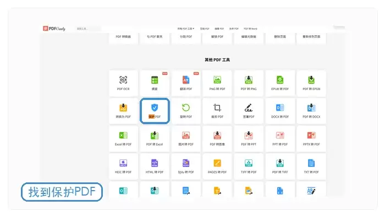This screenshot has width=385, height=217.
Task: Open 编辑 PDF in top navigation
Action: (219, 29)
